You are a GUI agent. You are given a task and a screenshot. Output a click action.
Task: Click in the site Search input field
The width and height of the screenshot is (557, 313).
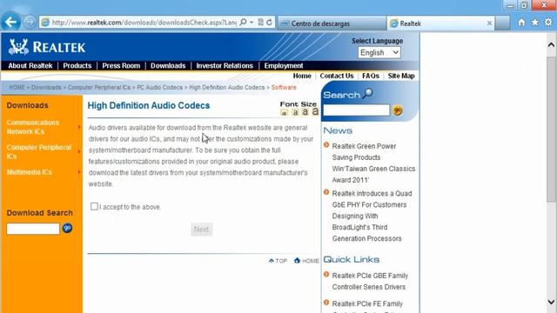[x=356, y=110]
